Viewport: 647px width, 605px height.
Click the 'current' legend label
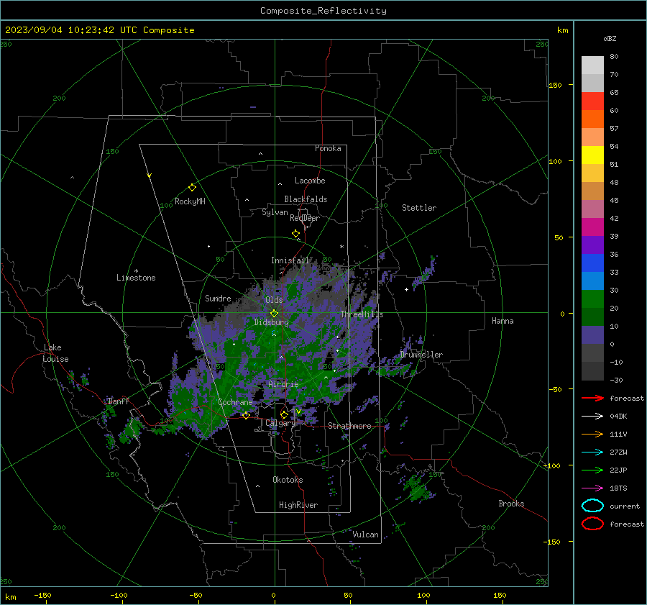click(x=625, y=506)
